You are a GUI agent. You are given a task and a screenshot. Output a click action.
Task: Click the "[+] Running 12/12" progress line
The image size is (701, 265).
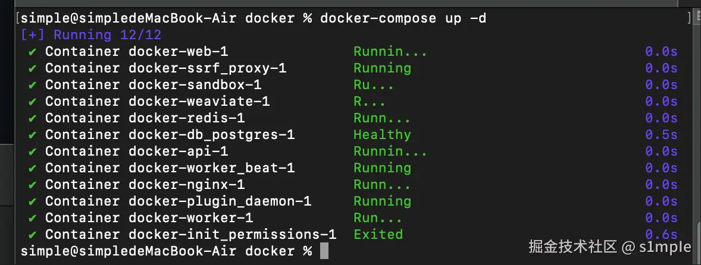click(91, 35)
